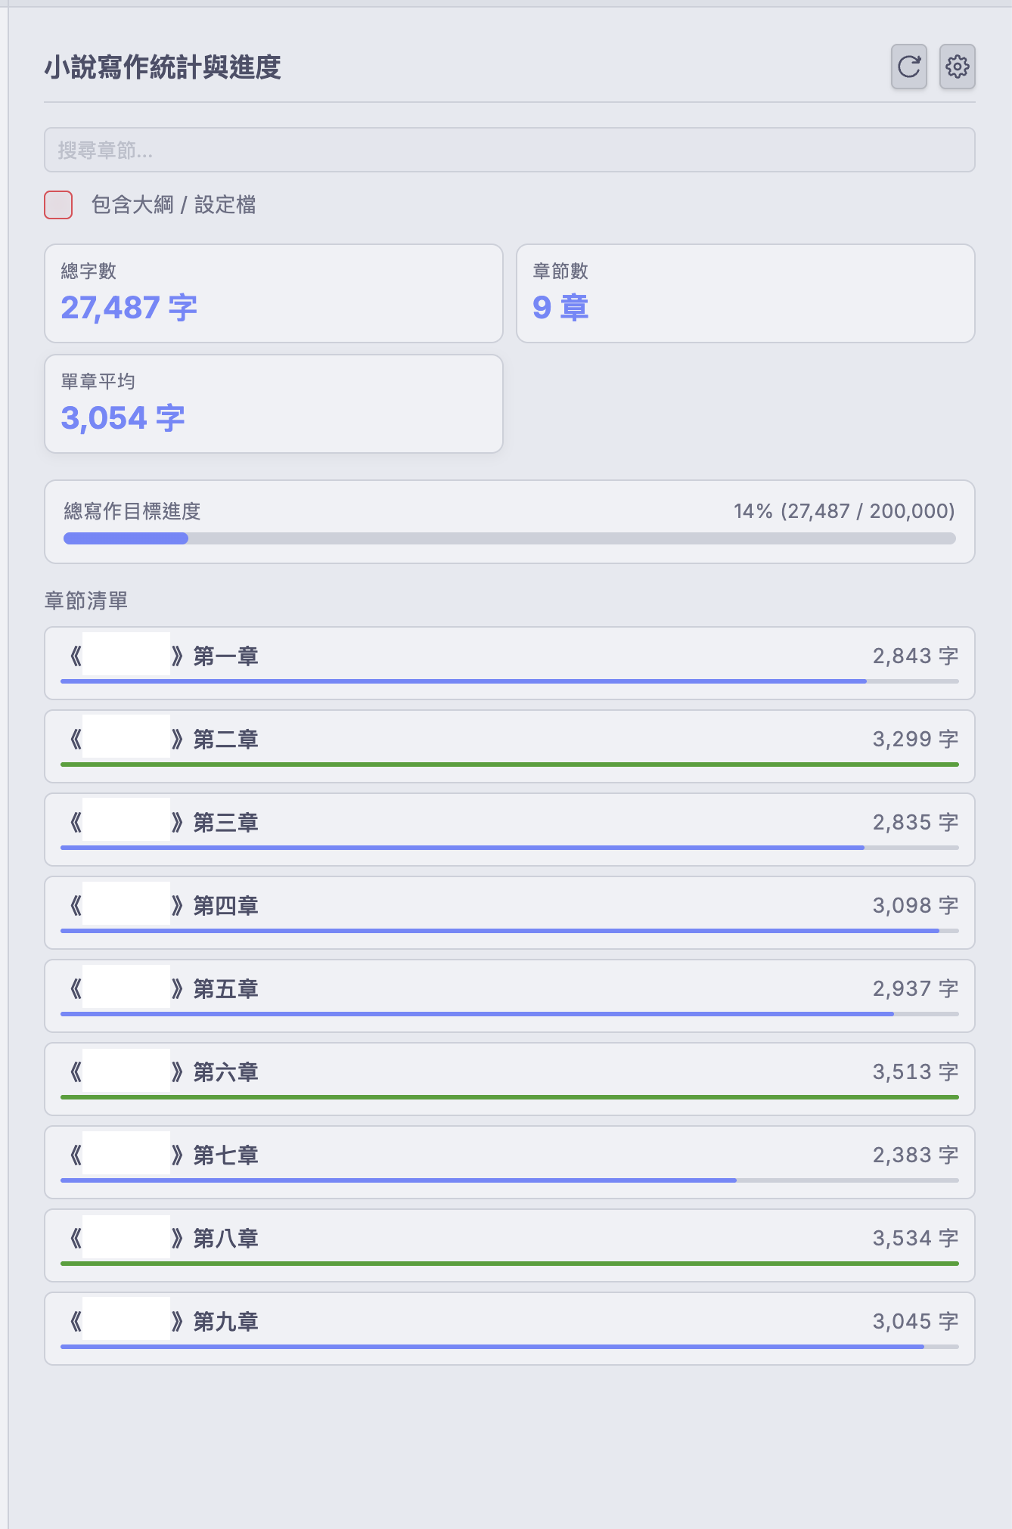Click the 總字數 statistics card

(273, 293)
